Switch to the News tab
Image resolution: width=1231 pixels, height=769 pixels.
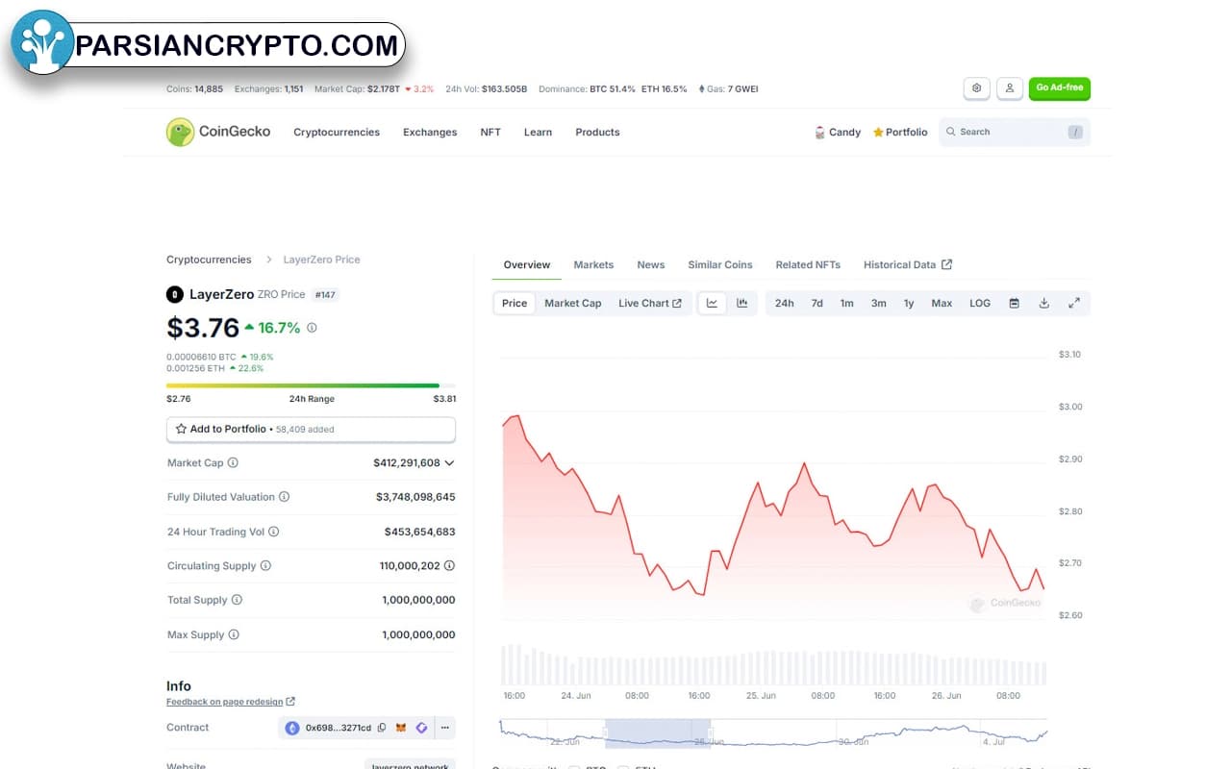651,264
